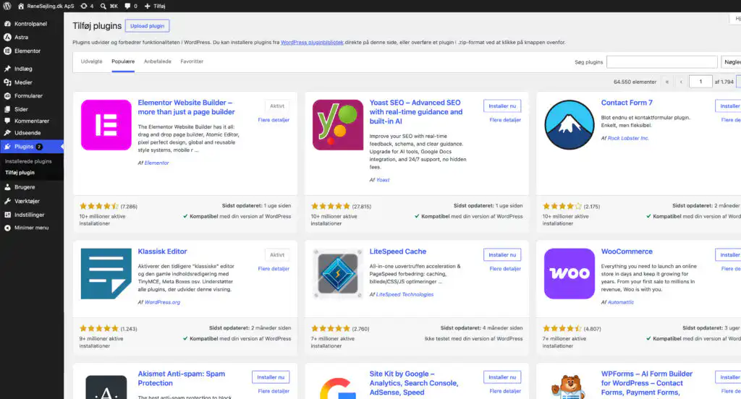Image resolution: width=741 pixels, height=399 pixels.
Task: Open WPForms AI Form Builder title link
Action: click(x=646, y=383)
